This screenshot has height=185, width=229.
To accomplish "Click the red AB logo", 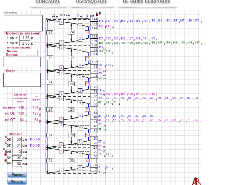I will (197, 181).
